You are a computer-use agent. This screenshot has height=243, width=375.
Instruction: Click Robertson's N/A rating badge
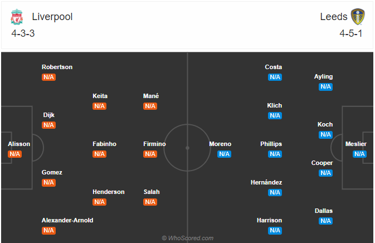point(49,77)
